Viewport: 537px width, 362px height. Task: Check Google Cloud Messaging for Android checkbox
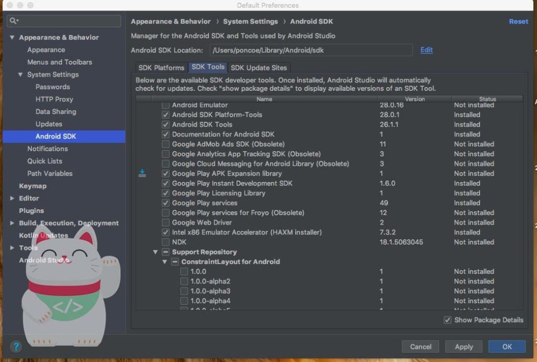click(166, 164)
